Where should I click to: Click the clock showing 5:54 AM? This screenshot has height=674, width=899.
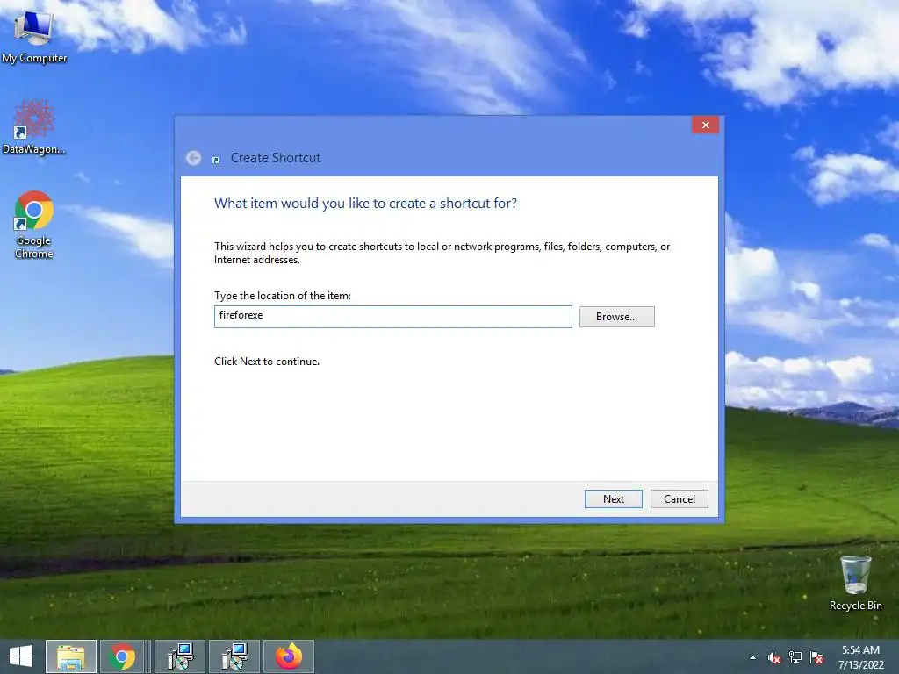click(860, 656)
